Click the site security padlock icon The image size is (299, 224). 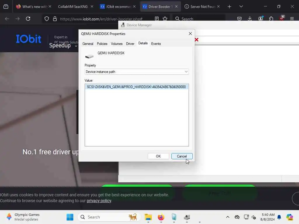[x=55, y=19]
